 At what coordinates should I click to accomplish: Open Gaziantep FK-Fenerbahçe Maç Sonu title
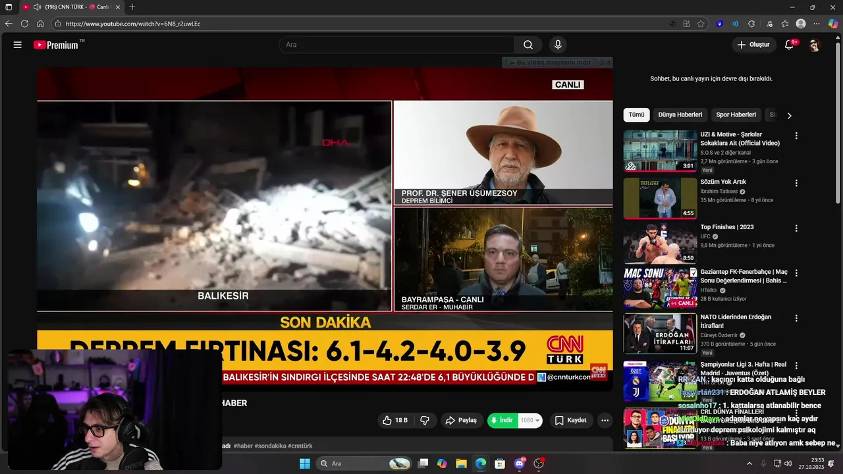[x=744, y=276]
